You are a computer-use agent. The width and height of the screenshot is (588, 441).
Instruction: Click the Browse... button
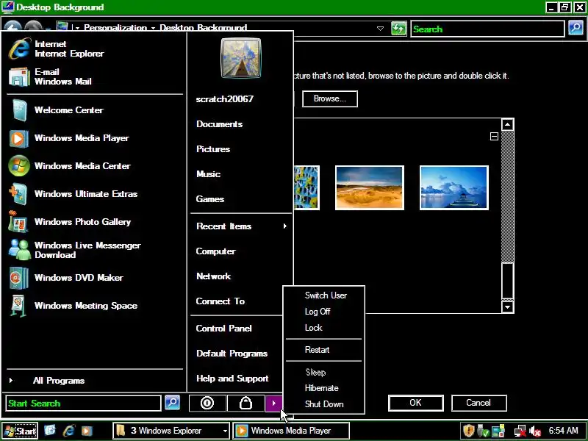coord(329,98)
